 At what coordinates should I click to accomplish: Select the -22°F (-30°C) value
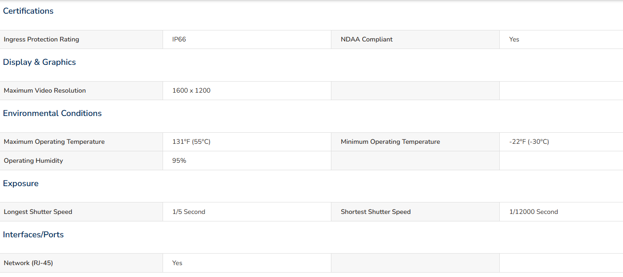coord(529,142)
